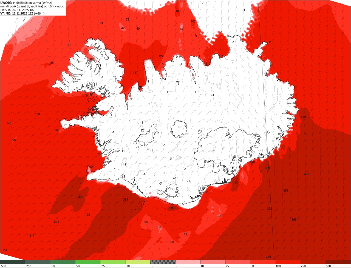Click the map value 245 in the western bay

pyautogui.click(x=100, y=154)
